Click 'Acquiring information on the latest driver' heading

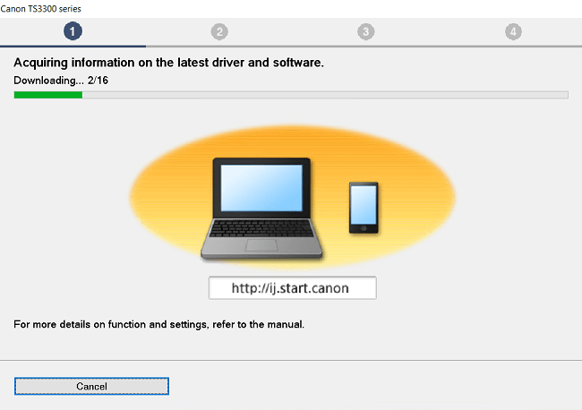pos(169,63)
